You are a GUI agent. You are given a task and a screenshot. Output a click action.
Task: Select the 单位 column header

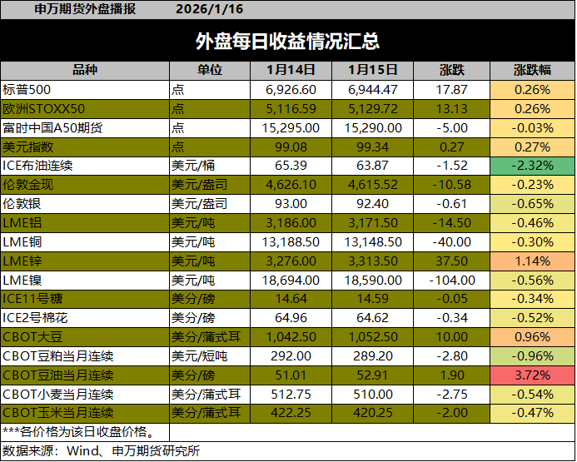click(x=210, y=70)
